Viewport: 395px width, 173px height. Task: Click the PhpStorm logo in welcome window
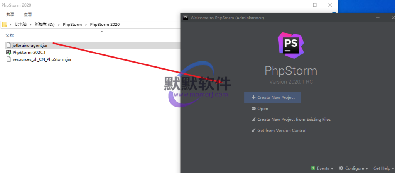[x=291, y=46]
